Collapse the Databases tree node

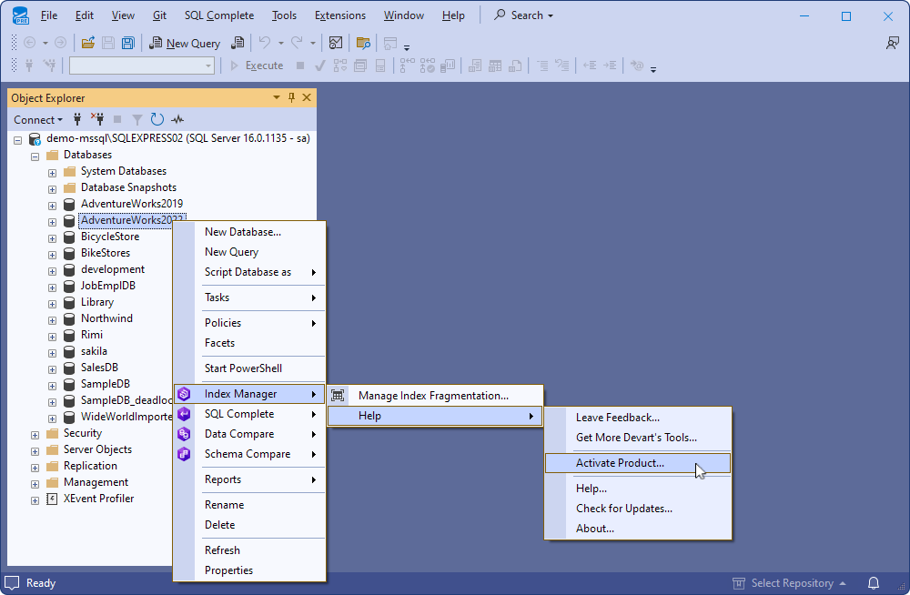[35, 155]
